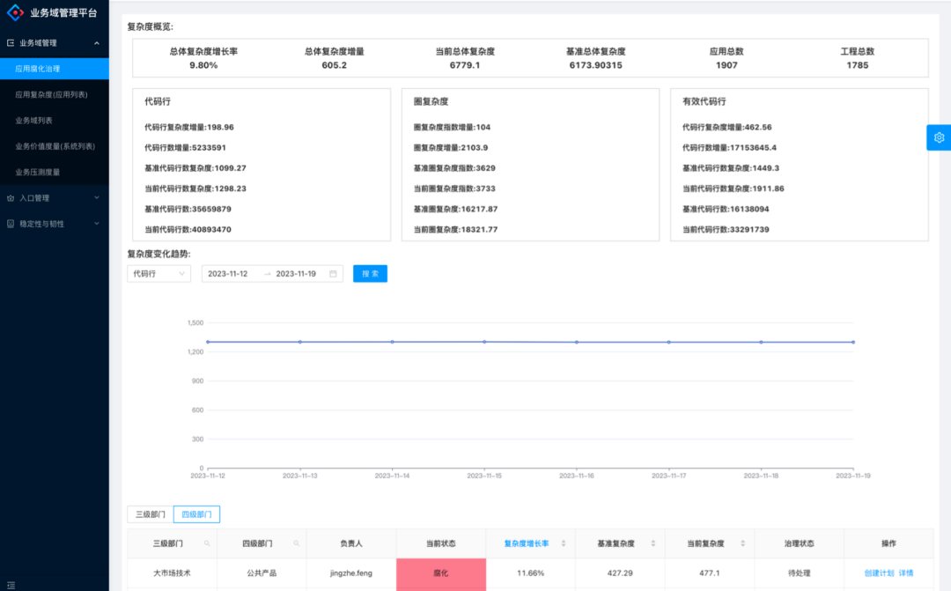Click the 应用总数 value 1907
This screenshot has width=951, height=591.
pos(726,65)
